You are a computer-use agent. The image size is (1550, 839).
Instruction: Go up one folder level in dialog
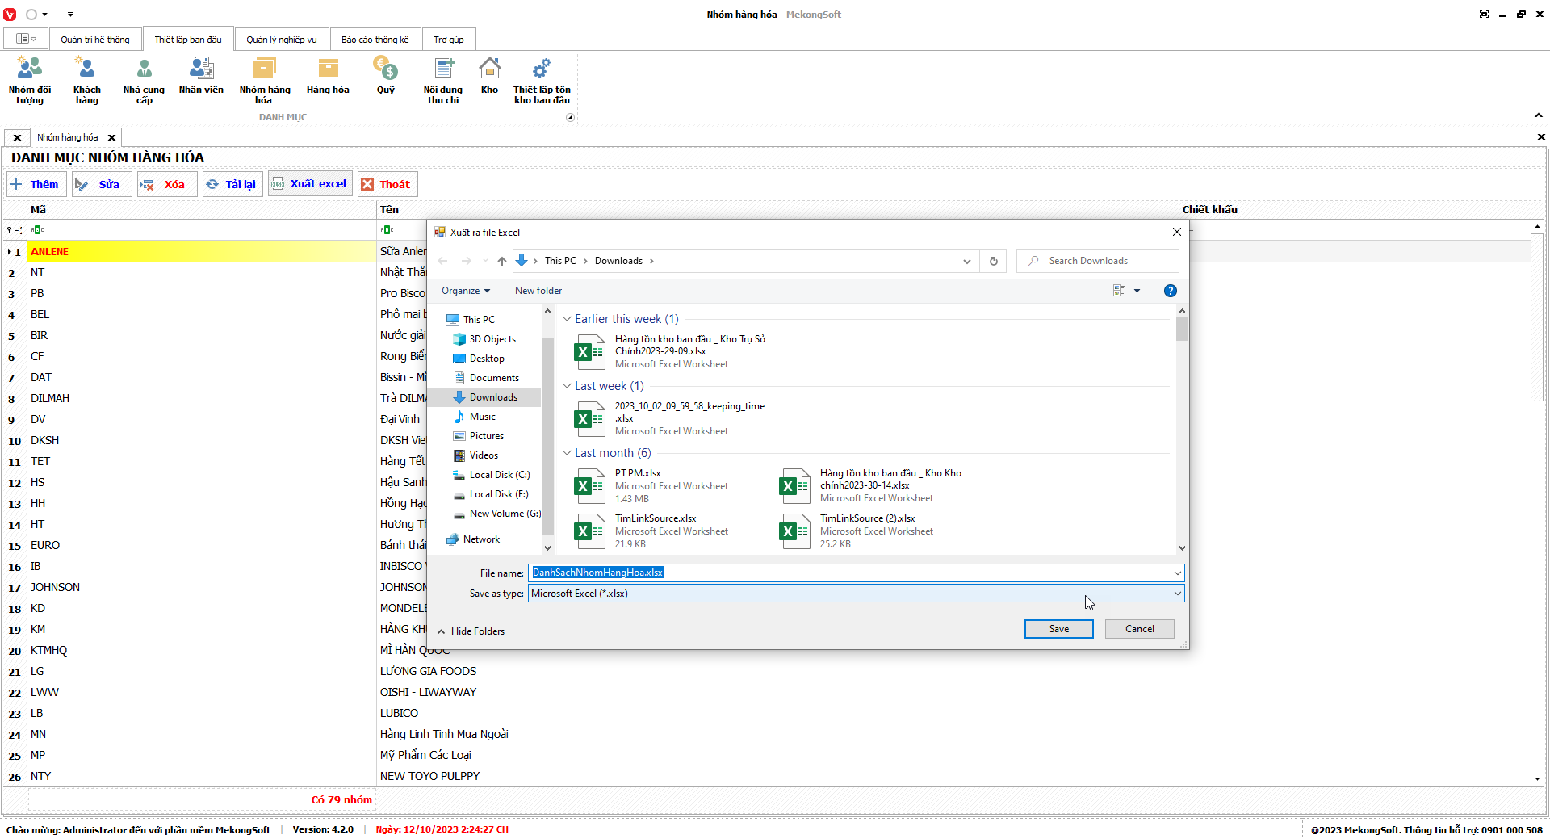502,261
